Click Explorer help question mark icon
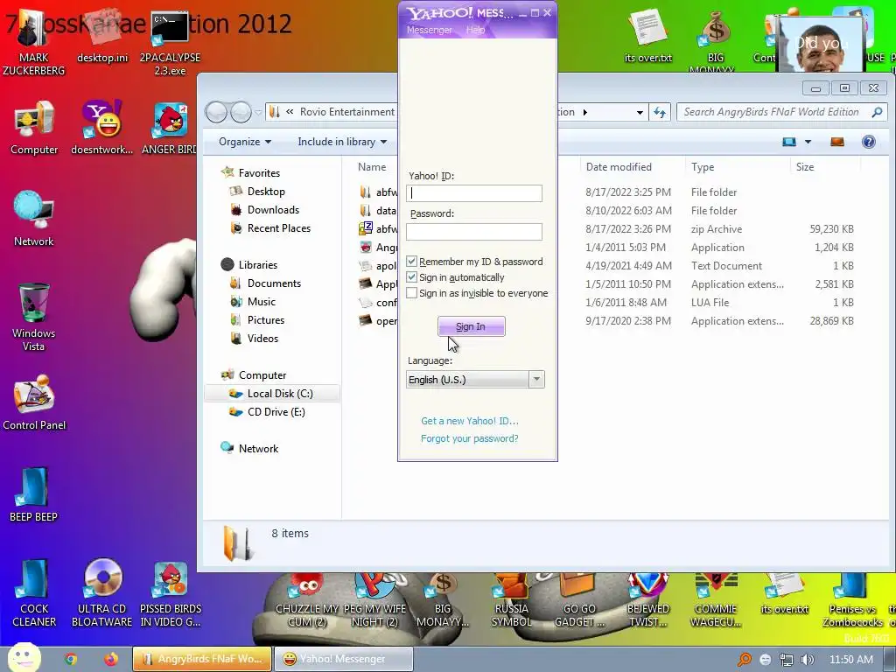The height and width of the screenshot is (672, 896). tap(869, 142)
